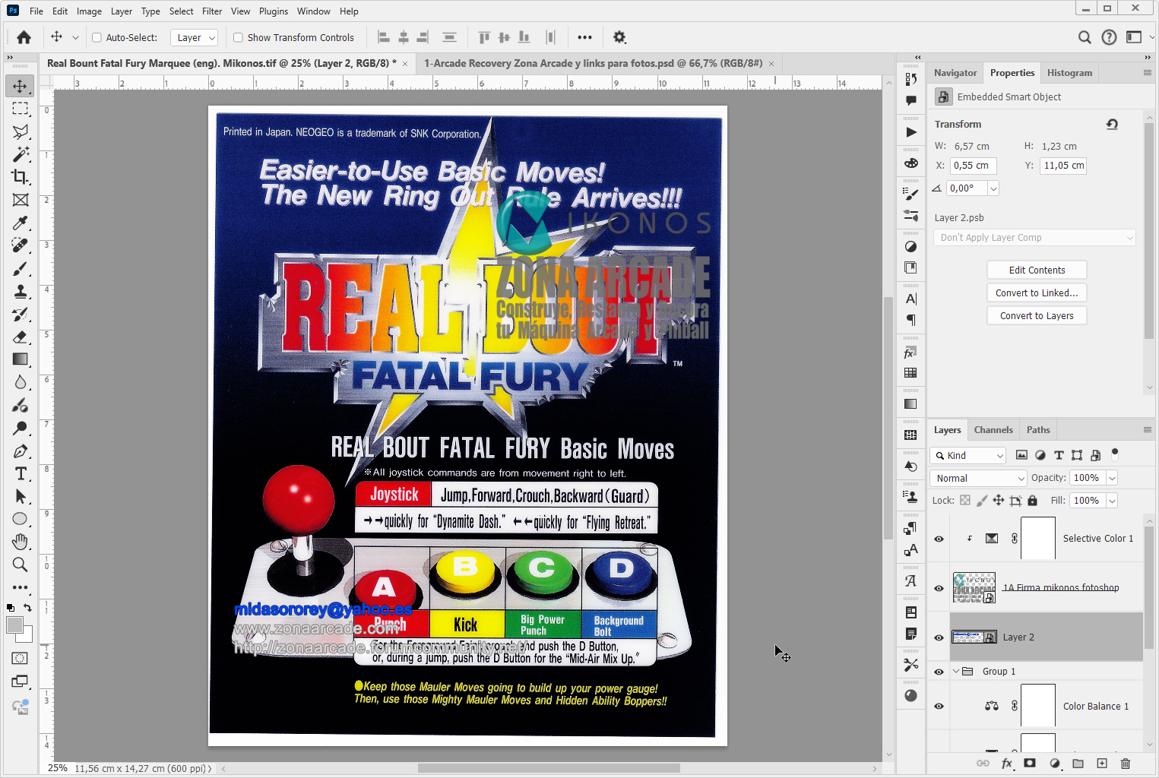Open the Search magnifier in options bar
Screen dimensions: 1159x778
coord(1085,37)
